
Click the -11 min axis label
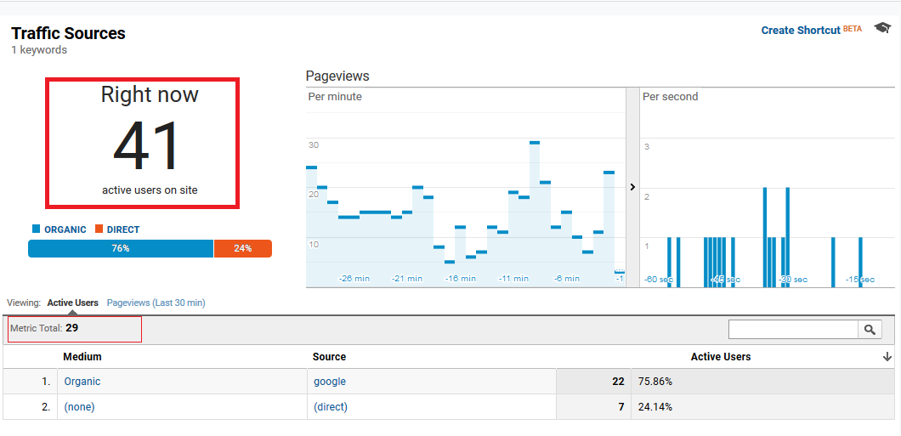(513, 279)
